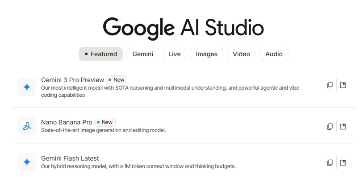Copy the Gemini 3 Pro Preview model name

330,85
